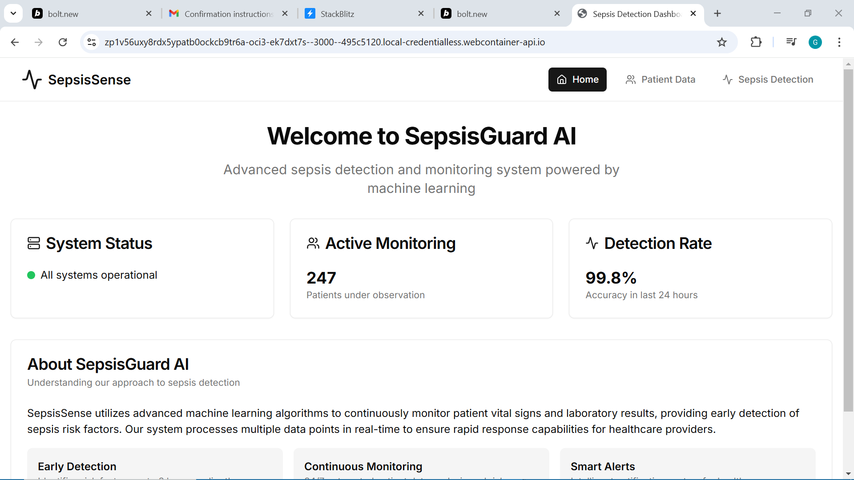Screen dimensions: 854x480
Task: Open the media control icon in toolbar
Action: click(x=791, y=42)
